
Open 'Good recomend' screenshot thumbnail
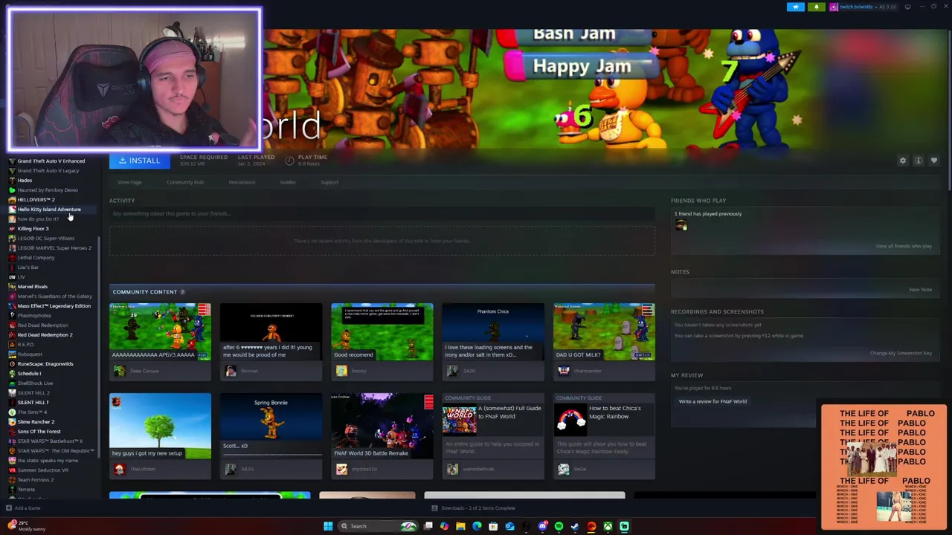click(382, 331)
